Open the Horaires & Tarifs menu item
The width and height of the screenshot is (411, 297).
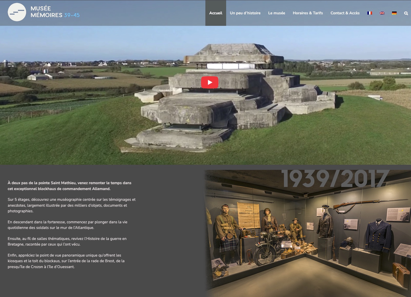pos(308,13)
